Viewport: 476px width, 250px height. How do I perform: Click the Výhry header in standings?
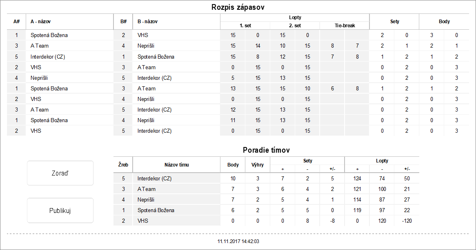(x=257, y=165)
